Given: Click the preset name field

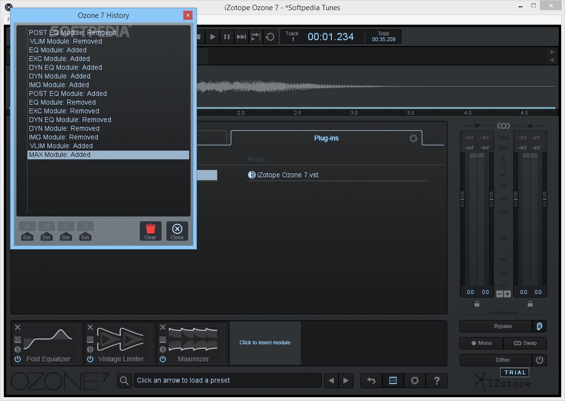Looking at the screenshot, I should pyautogui.click(x=227, y=381).
